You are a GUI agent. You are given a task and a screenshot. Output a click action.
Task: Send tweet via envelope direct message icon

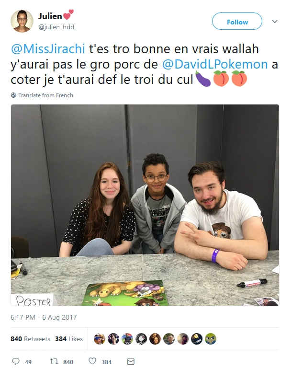(x=131, y=361)
